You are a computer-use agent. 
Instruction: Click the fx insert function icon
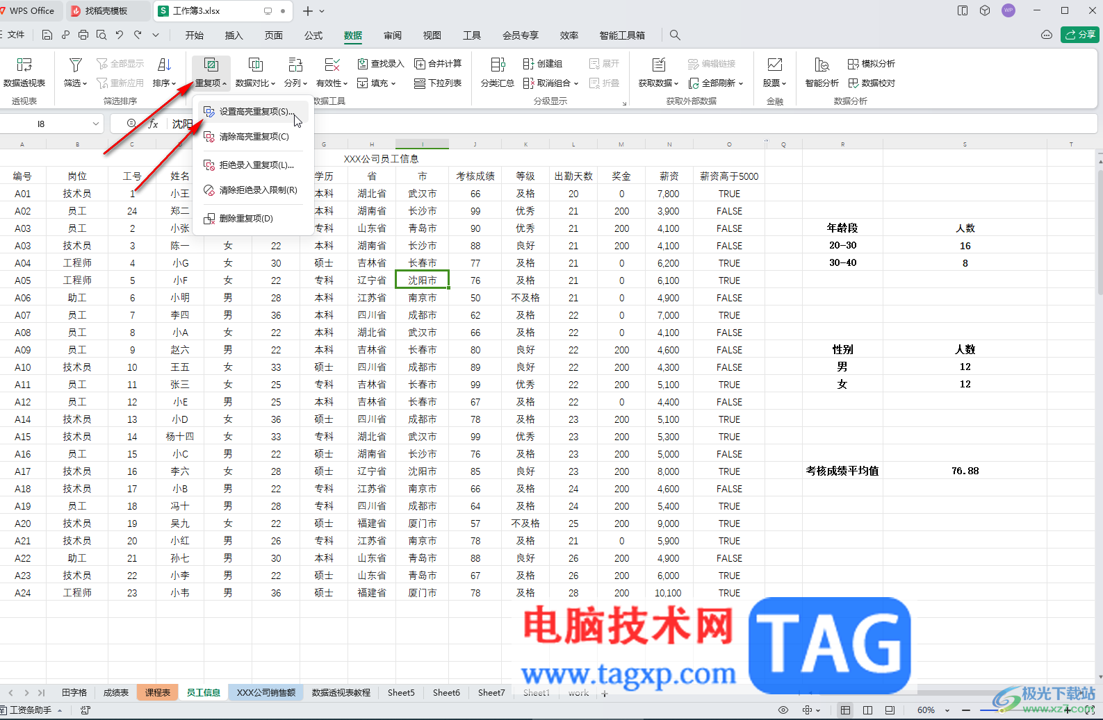click(154, 124)
